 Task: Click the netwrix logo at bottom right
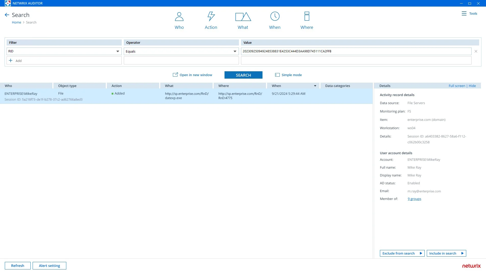pos(471,266)
